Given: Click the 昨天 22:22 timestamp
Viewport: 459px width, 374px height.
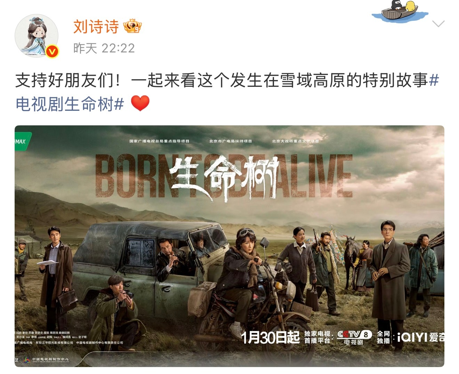Looking at the screenshot, I should 104,48.
